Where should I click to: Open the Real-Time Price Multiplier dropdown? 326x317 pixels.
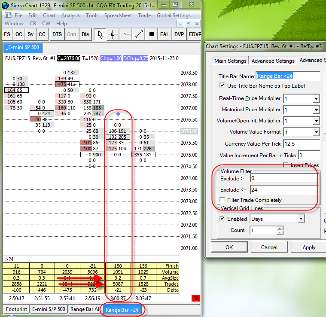click(x=316, y=99)
